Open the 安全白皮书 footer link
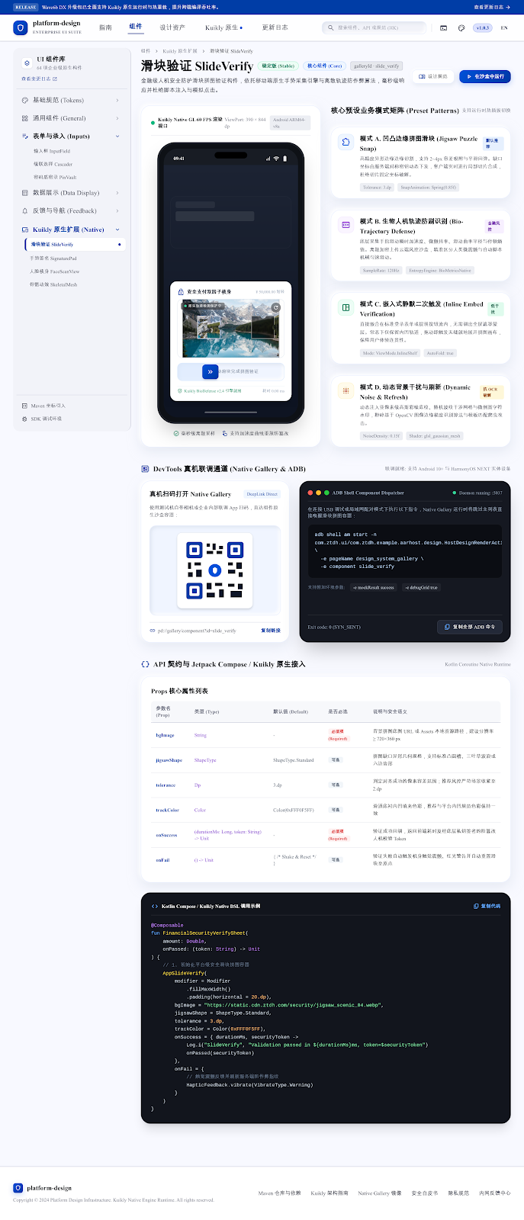This screenshot has width=524, height=1220. 425,1193
